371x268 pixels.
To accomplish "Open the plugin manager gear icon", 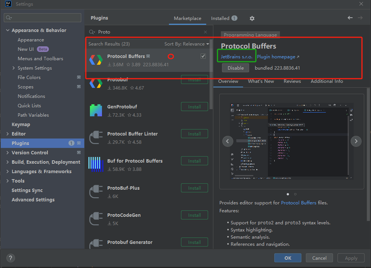I will pyautogui.click(x=252, y=18).
